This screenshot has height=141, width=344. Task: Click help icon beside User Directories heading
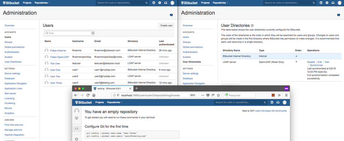[252, 26]
